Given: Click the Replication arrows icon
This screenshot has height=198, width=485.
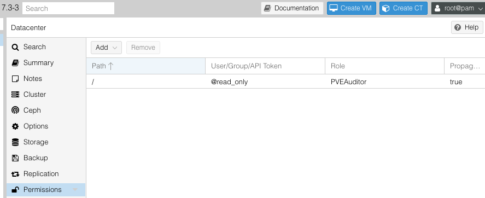Looking at the screenshot, I should pyautogui.click(x=15, y=174).
